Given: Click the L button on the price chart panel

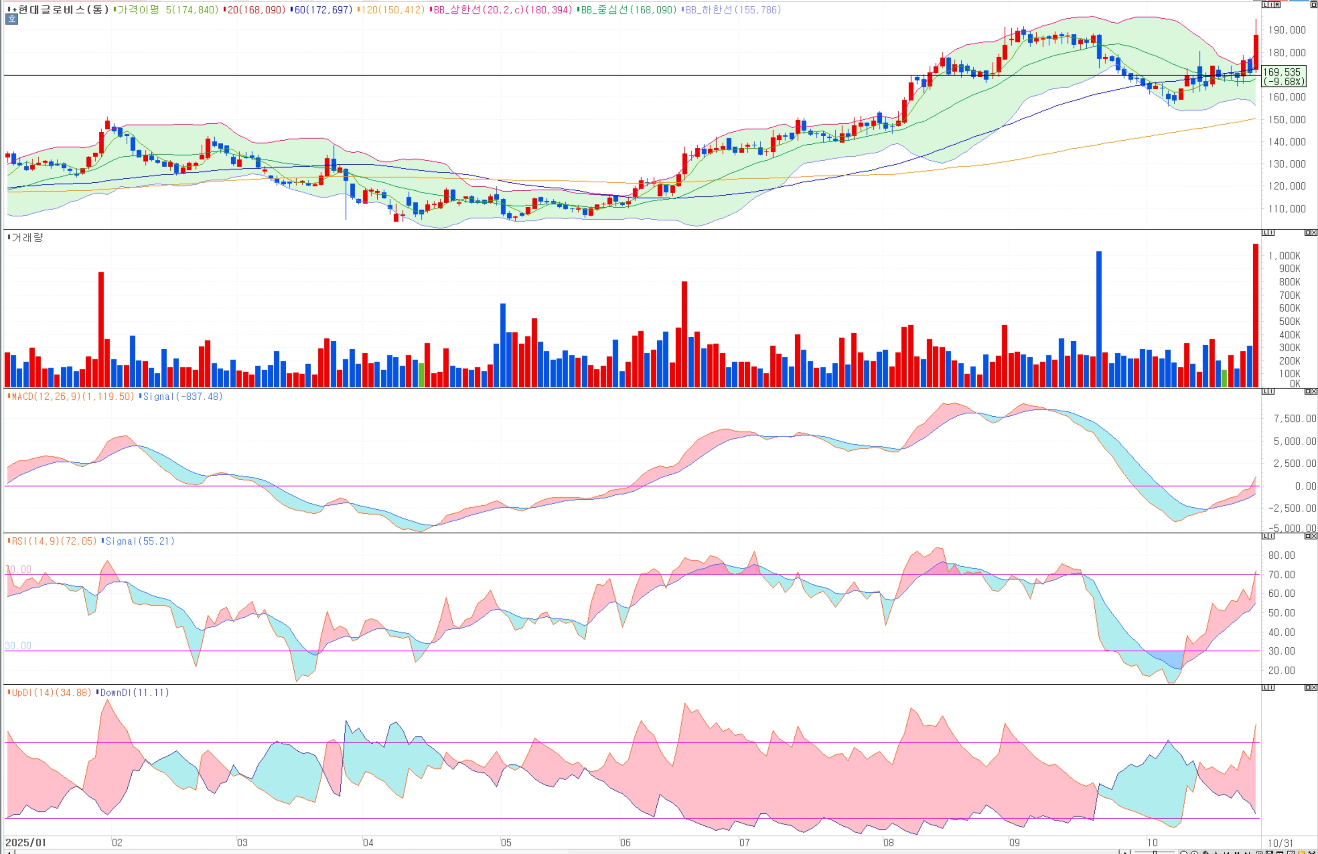Looking at the screenshot, I should 1265,4.
